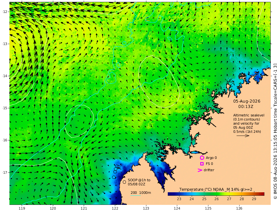
Task: Click the '05 Aug 00Z' caption line
Action: (x=243, y=127)
